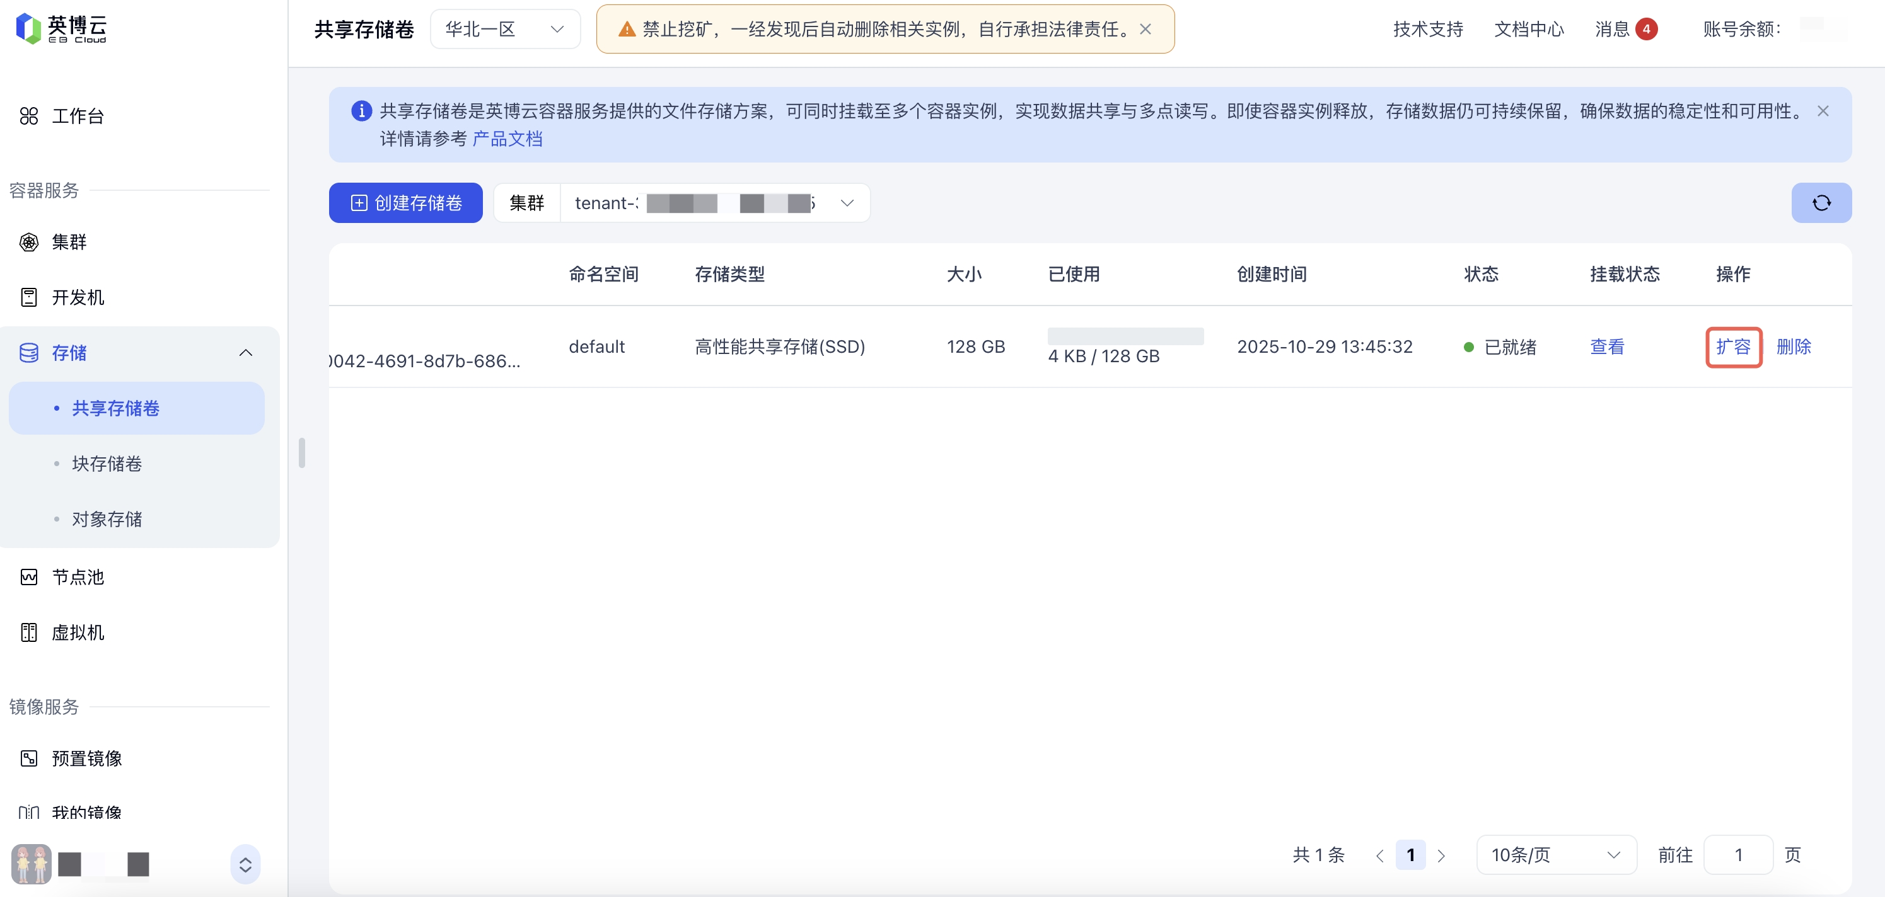Open the 华北一区 region dropdown

(x=505, y=29)
